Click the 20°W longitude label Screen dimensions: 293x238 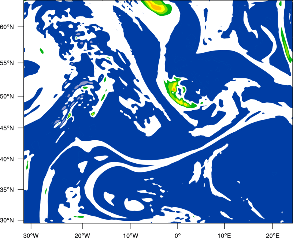point(82,235)
